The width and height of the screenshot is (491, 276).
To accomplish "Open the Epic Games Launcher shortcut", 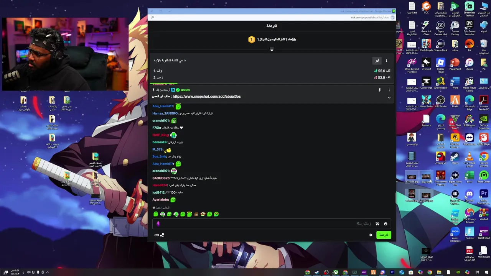I will [469, 28].
